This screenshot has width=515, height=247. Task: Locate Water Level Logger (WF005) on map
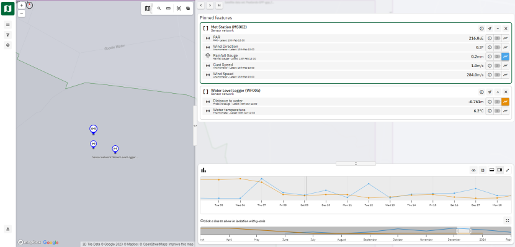490,92
